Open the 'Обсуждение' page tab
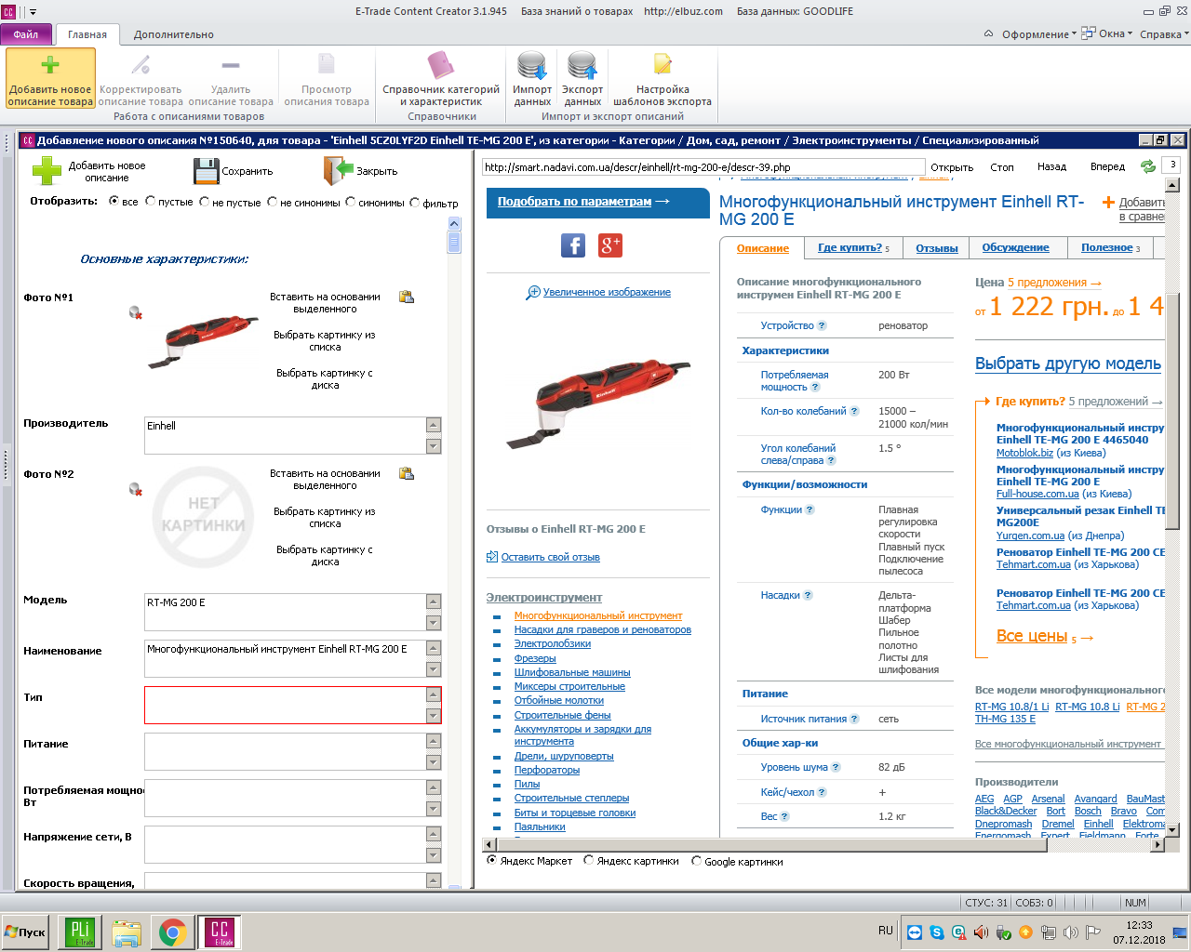Screen dimensions: 1191x952 click(1015, 248)
